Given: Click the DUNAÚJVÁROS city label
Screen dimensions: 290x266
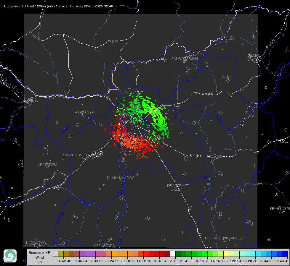Looking at the screenshot, I should [x=121, y=178].
